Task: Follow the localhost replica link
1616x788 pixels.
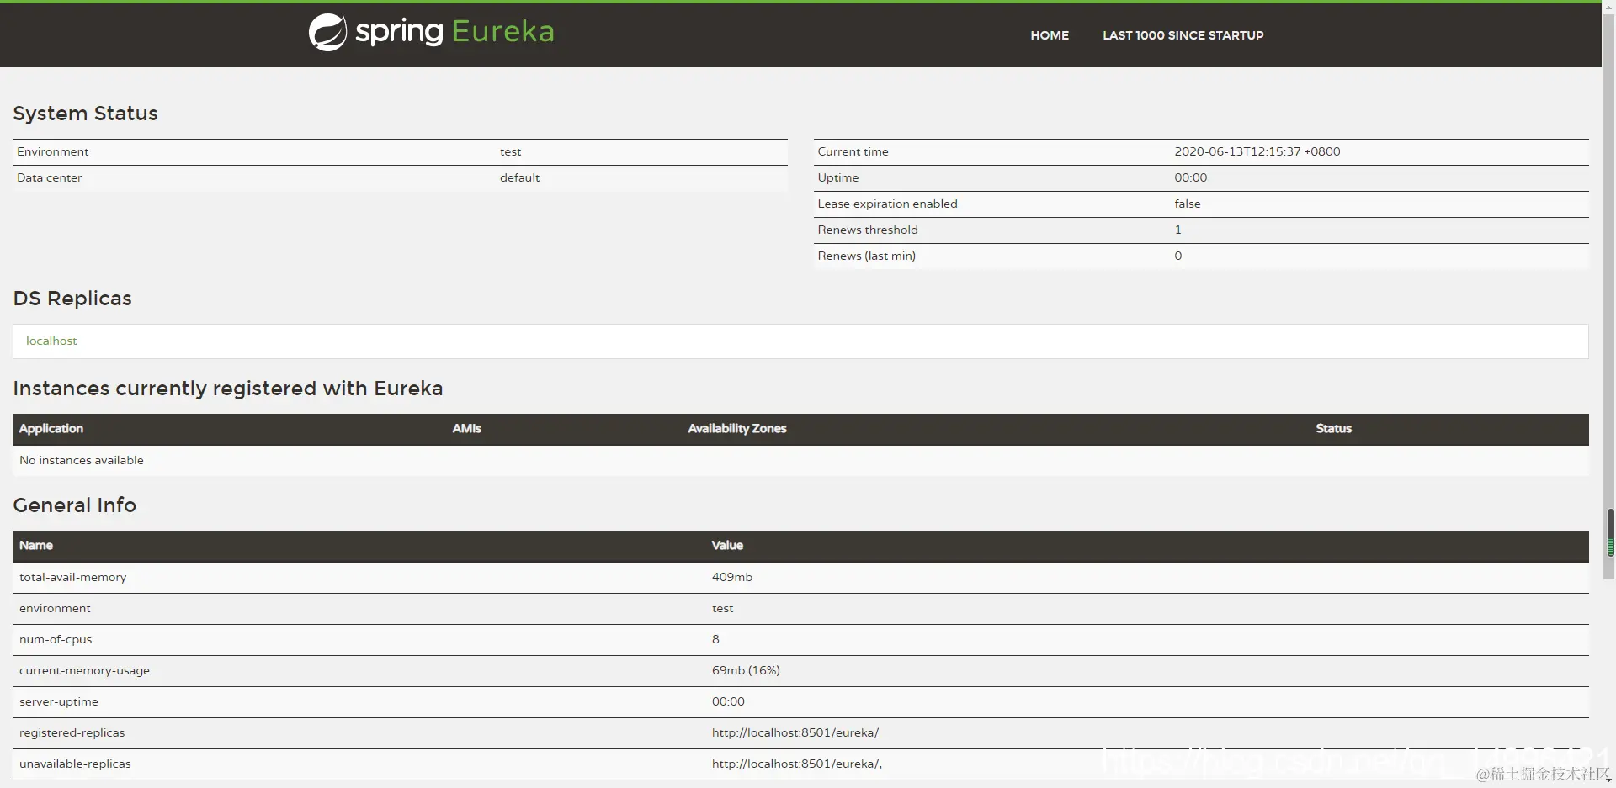Action: pyautogui.click(x=51, y=341)
